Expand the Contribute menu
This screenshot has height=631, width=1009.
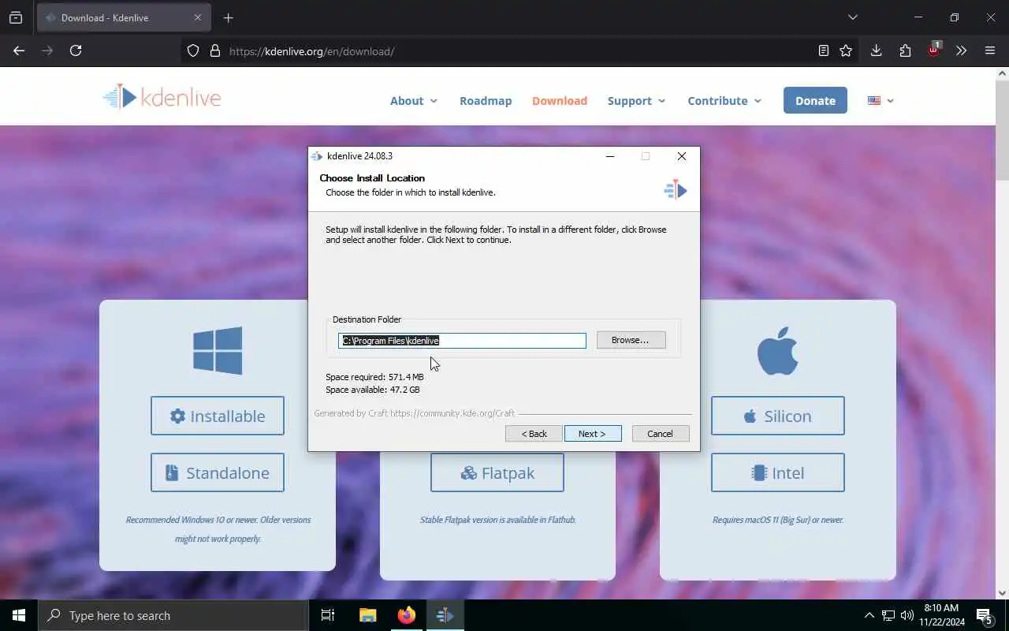[x=724, y=101]
